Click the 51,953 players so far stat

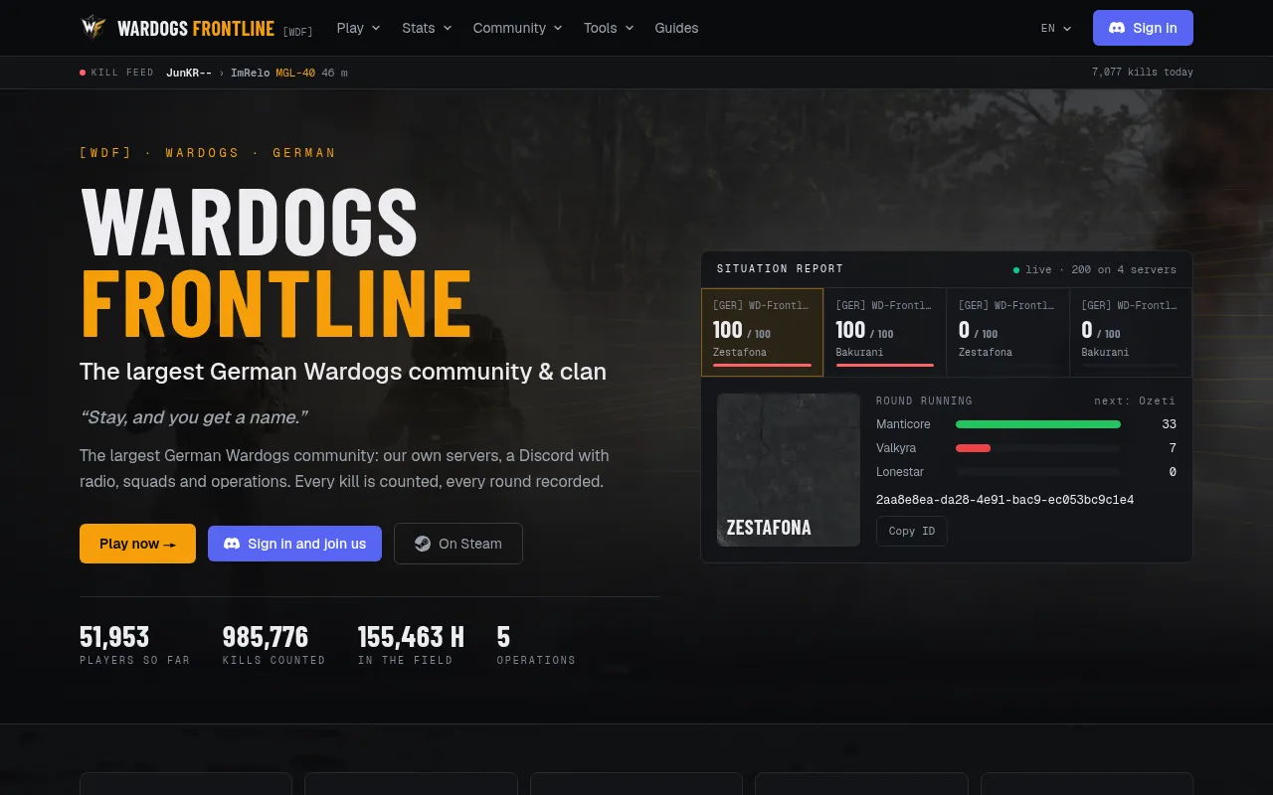(134, 645)
